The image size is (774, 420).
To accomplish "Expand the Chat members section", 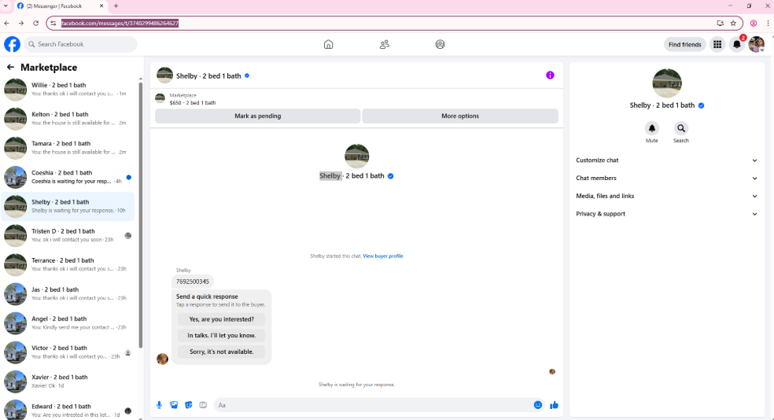I will point(666,179).
